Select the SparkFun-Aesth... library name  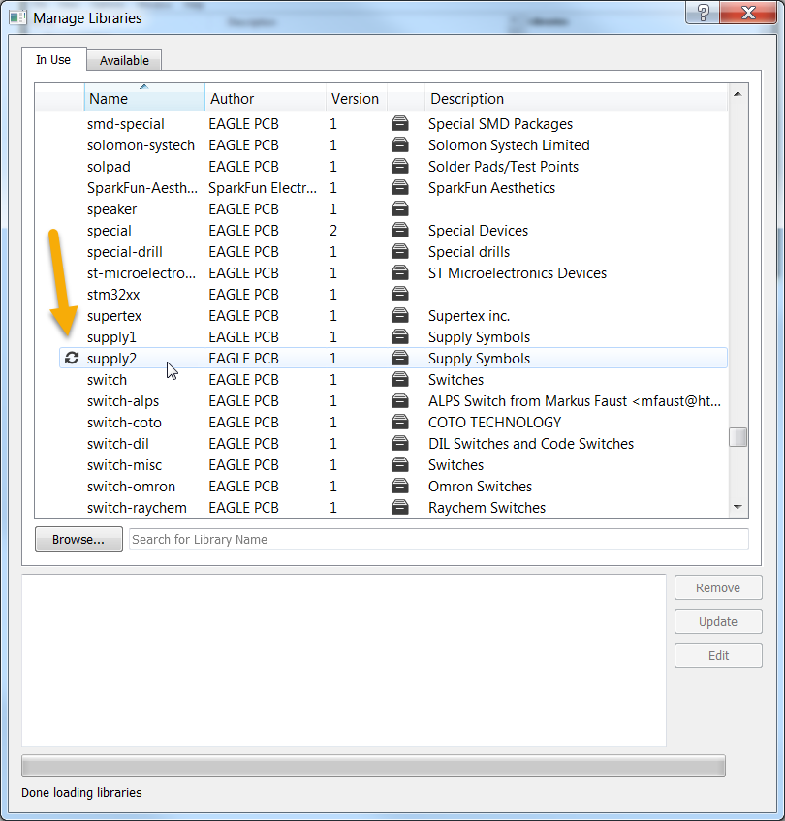click(x=142, y=188)
